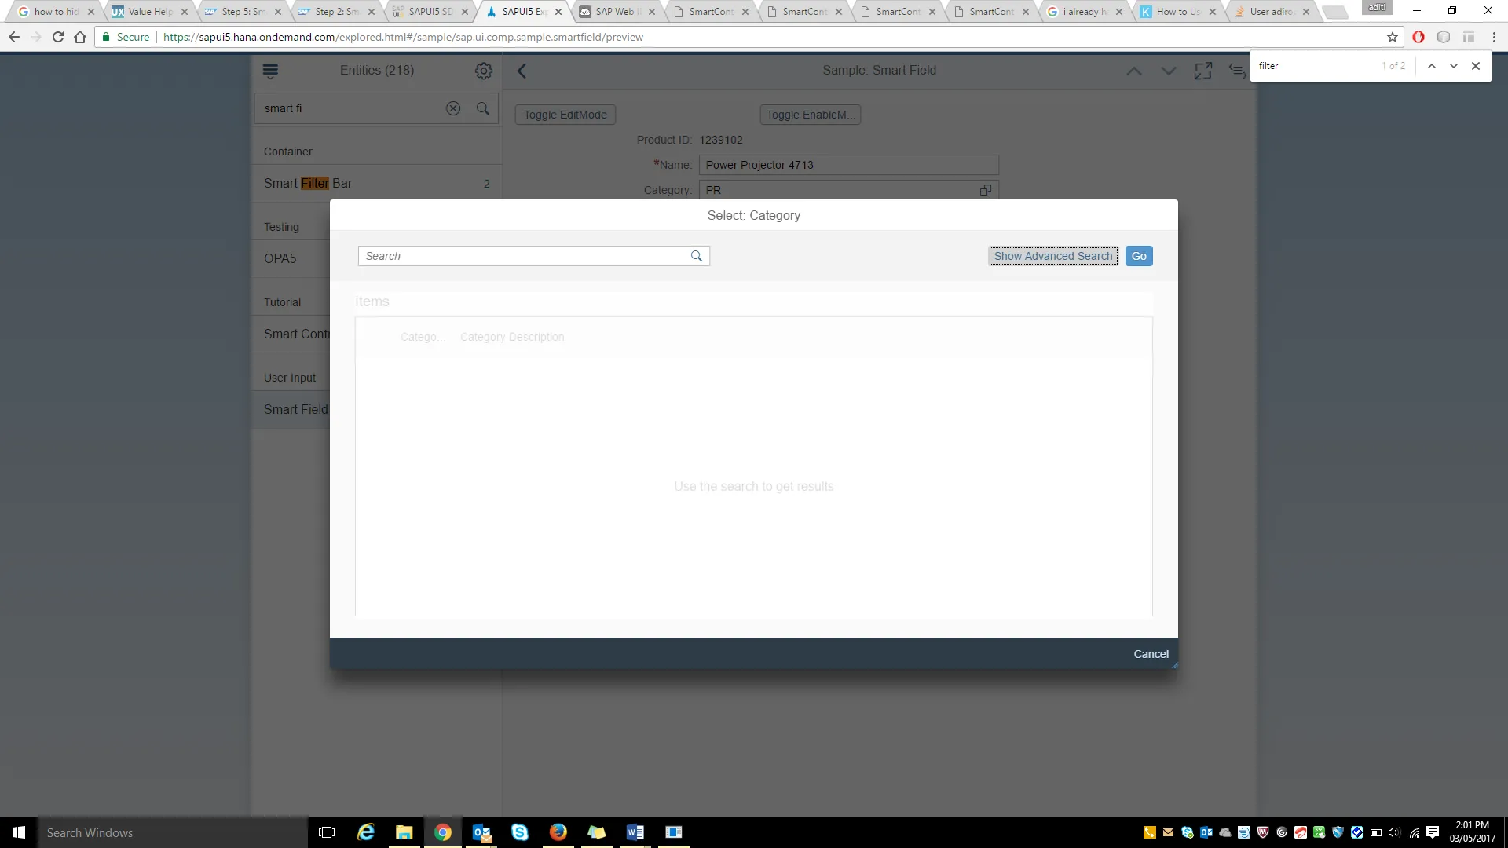Switch to the Value Help browser tab
The width and height of the screenshot is (1508, 848).
(x=149, y=12)
